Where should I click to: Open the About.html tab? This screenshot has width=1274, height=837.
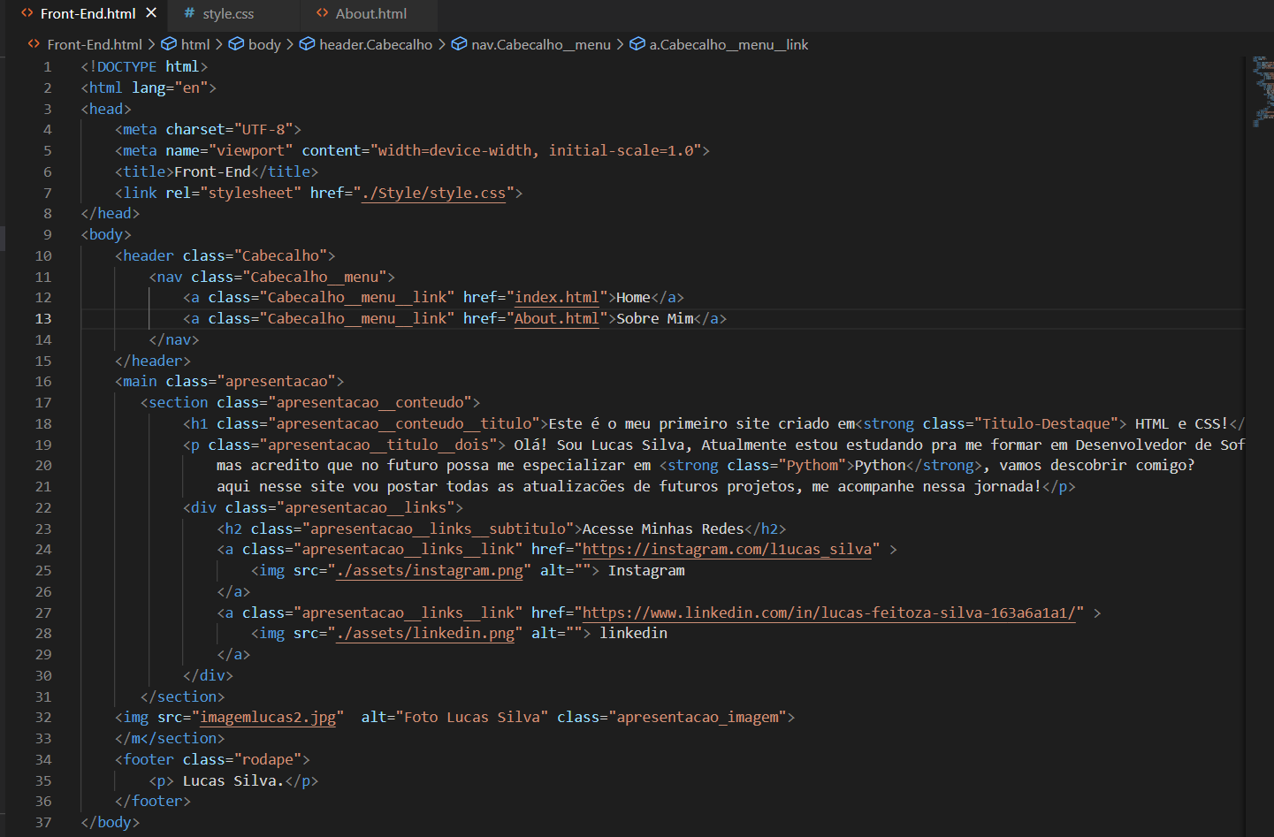[x=371, y=13]
